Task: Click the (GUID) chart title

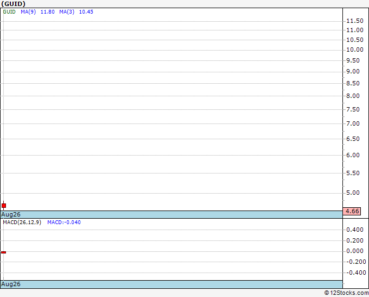Action: (14, 4)
